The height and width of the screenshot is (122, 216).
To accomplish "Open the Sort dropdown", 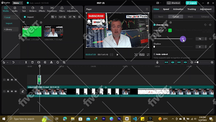I will click(62, 17).
